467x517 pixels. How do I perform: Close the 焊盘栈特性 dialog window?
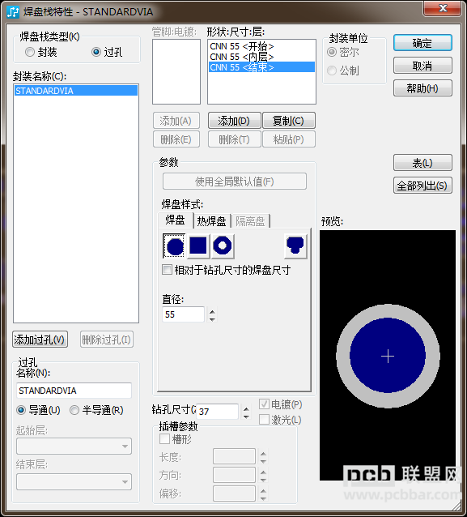442,8
